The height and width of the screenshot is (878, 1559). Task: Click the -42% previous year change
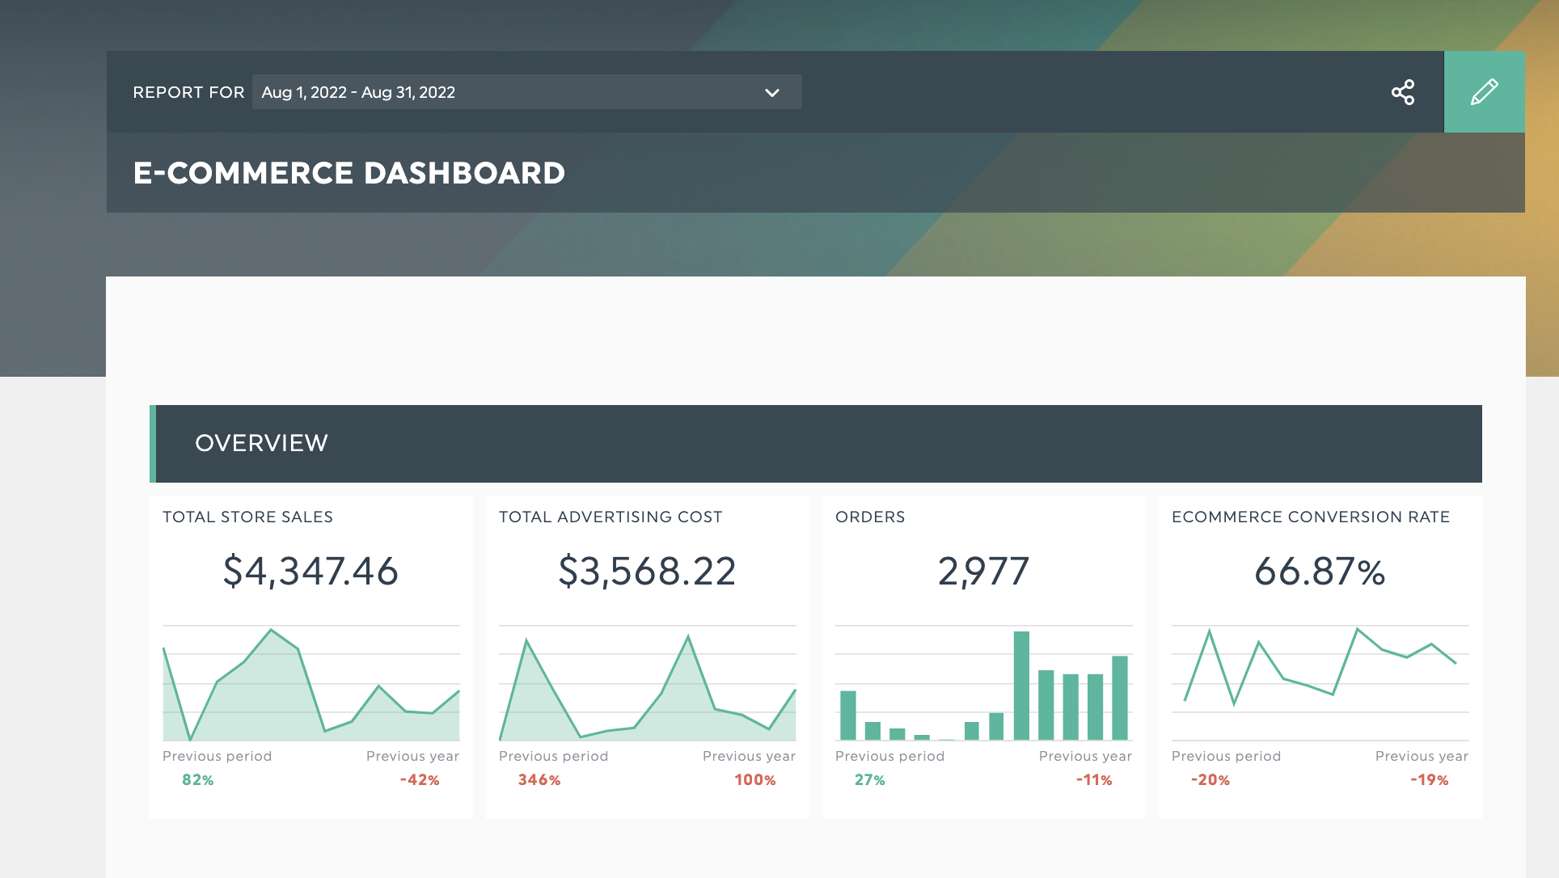click(x=420, y=780)
